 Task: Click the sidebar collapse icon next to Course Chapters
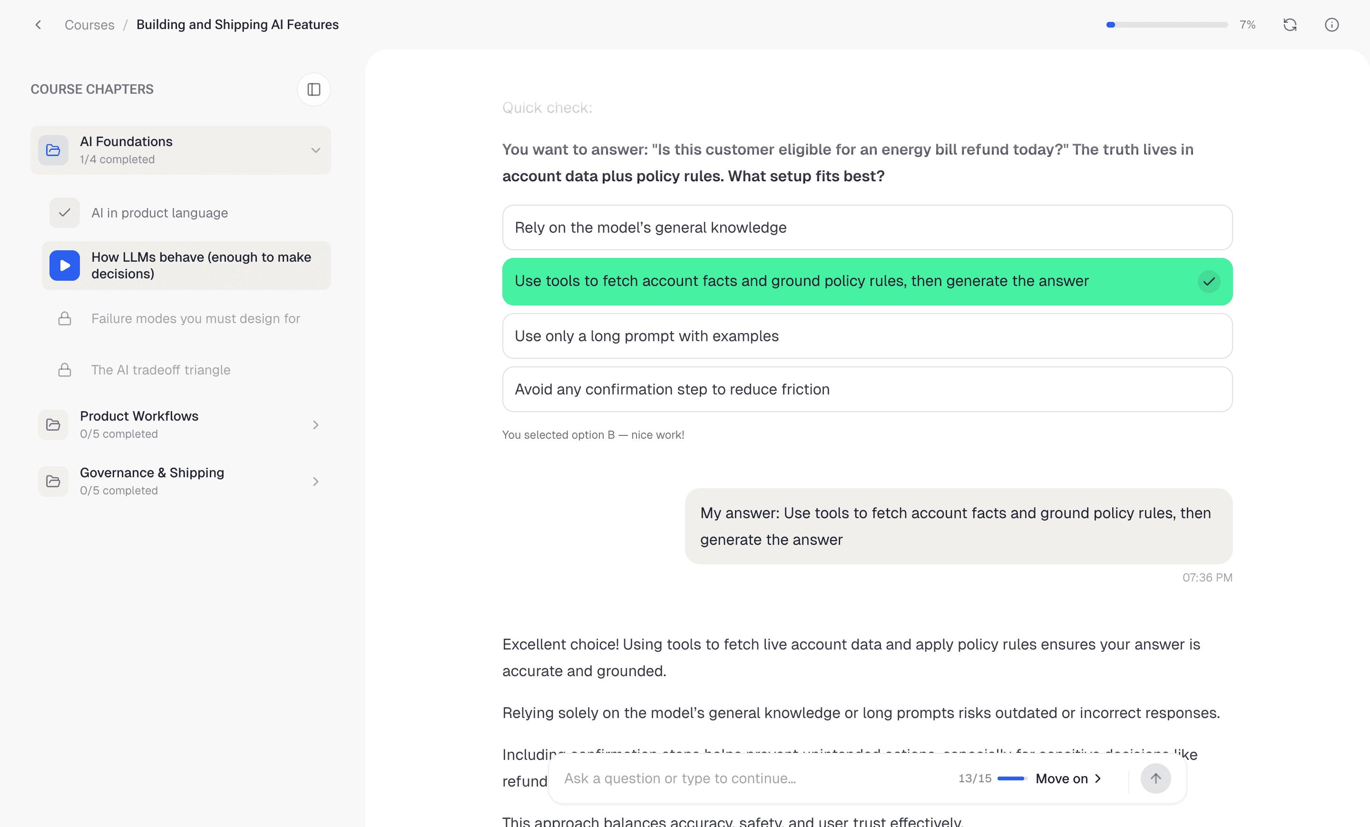coord(313,89)
